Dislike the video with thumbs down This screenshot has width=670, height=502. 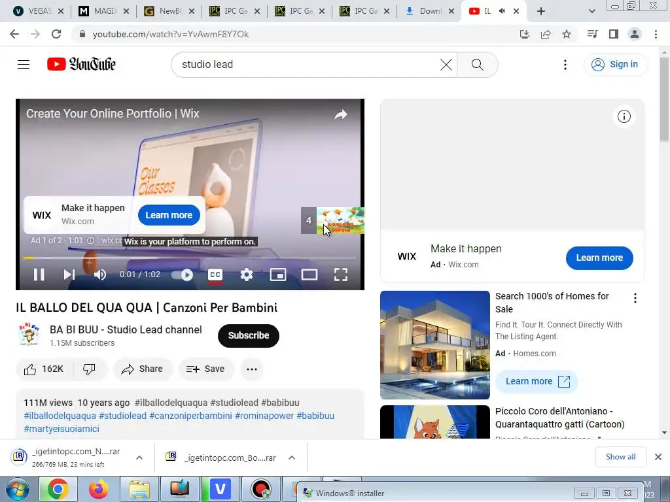[x=89, y=369]
